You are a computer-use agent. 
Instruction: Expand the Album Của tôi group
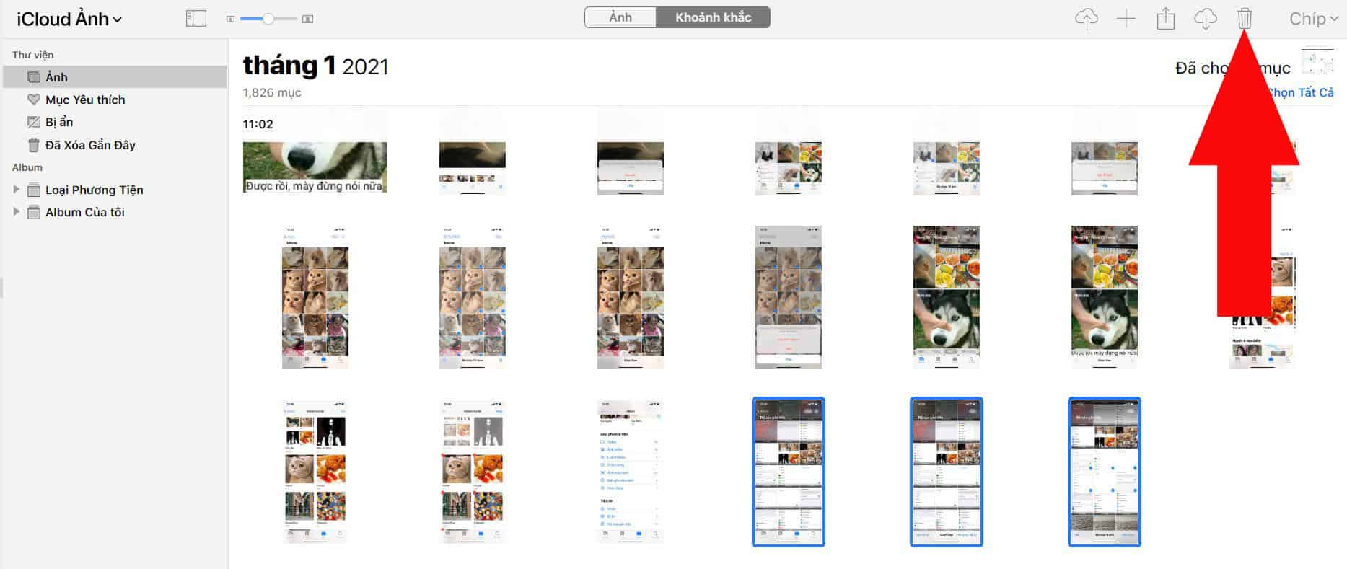(17, 212)
